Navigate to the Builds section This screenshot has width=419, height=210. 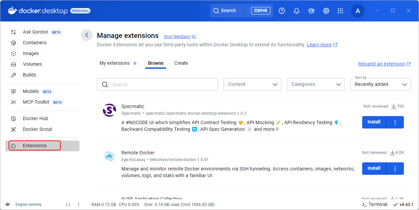click(x=30, y=75)
